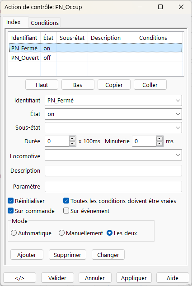Enable the Sur évènement checkbox
Image resolution: width=192 pixels, height=286 pixels.
pyautogui.click(x=66, y=211)
